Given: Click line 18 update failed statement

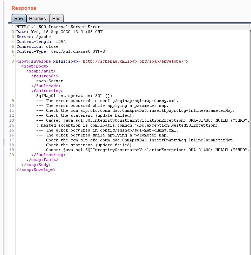Looking at the screenshot, I should (85, 145).
